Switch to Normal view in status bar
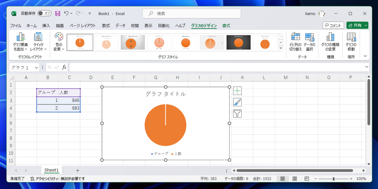Viewport: 378px width, 189px height. tap(283, 179)
